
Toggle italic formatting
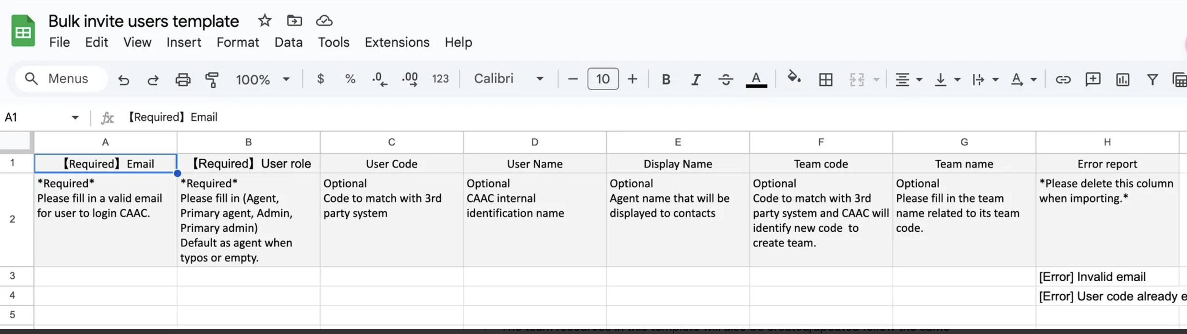(695, 79)
